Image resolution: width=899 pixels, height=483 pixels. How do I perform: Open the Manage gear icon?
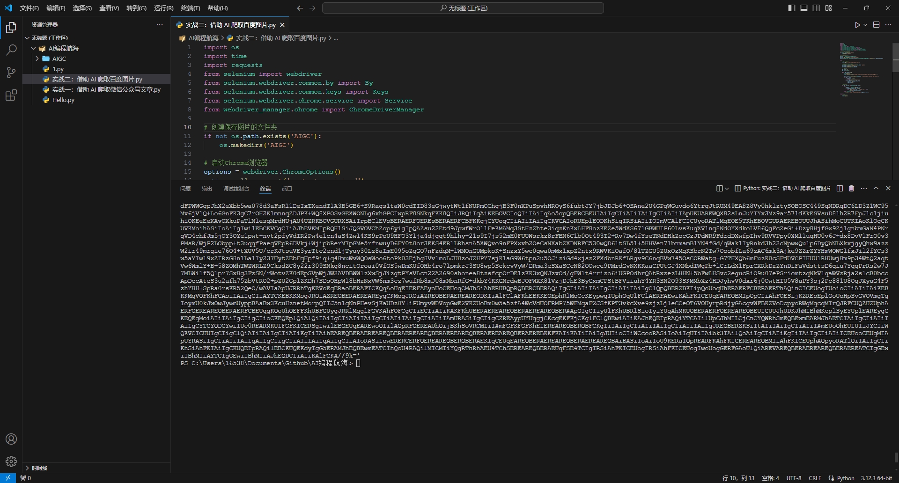11,461
